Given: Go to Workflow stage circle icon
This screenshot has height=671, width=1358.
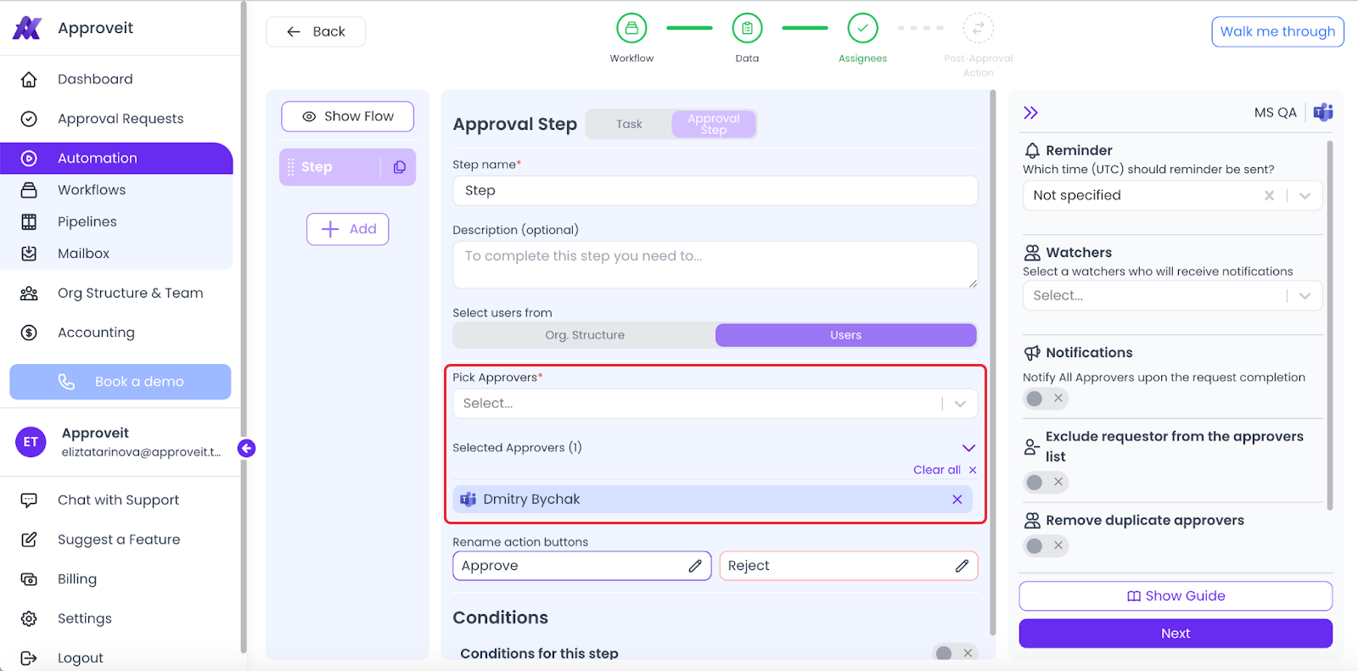Looking at the screenshot, I should tap(631, 28).
